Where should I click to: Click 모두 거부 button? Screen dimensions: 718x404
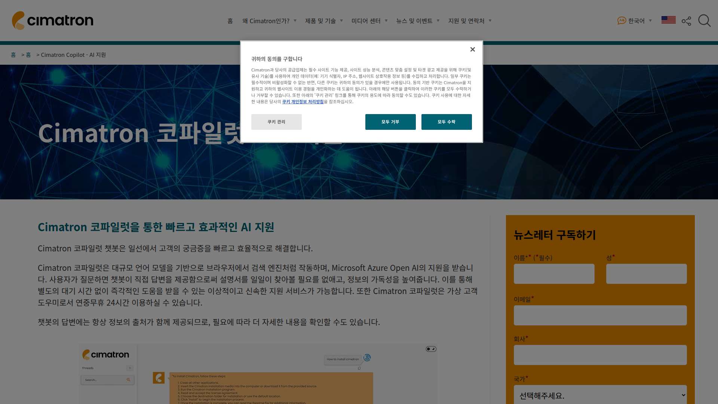[390, 122]
